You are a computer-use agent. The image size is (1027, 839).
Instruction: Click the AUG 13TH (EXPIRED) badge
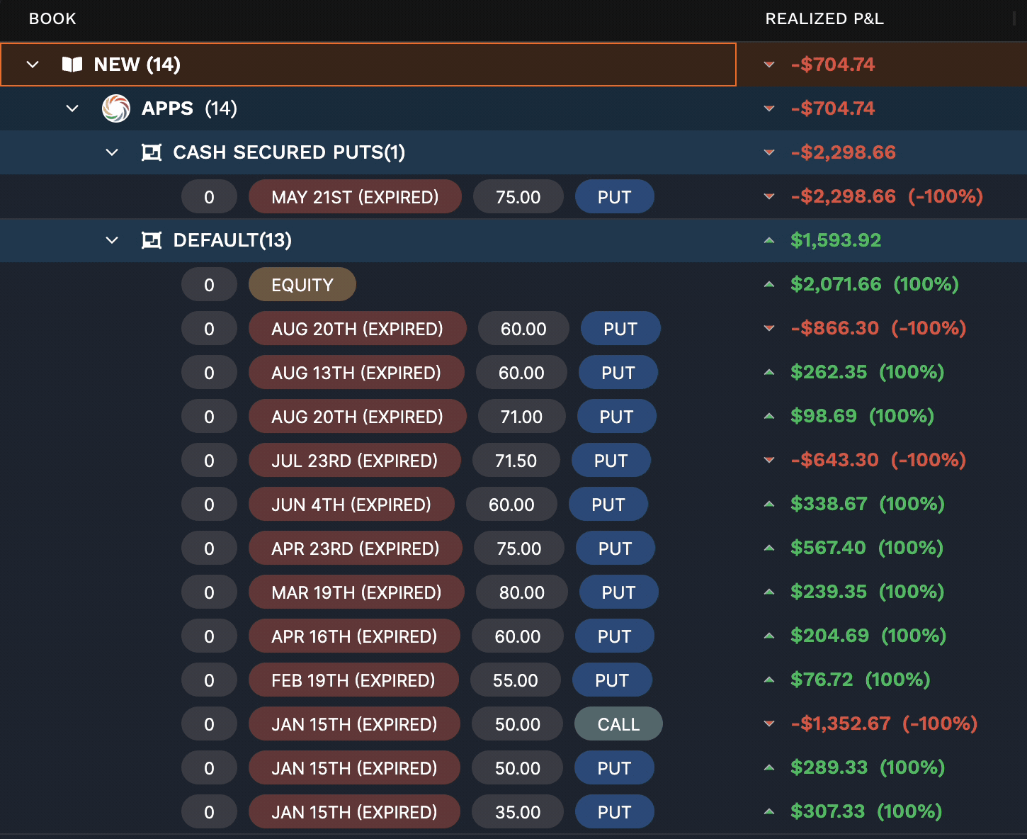click(x=356, y=373)
